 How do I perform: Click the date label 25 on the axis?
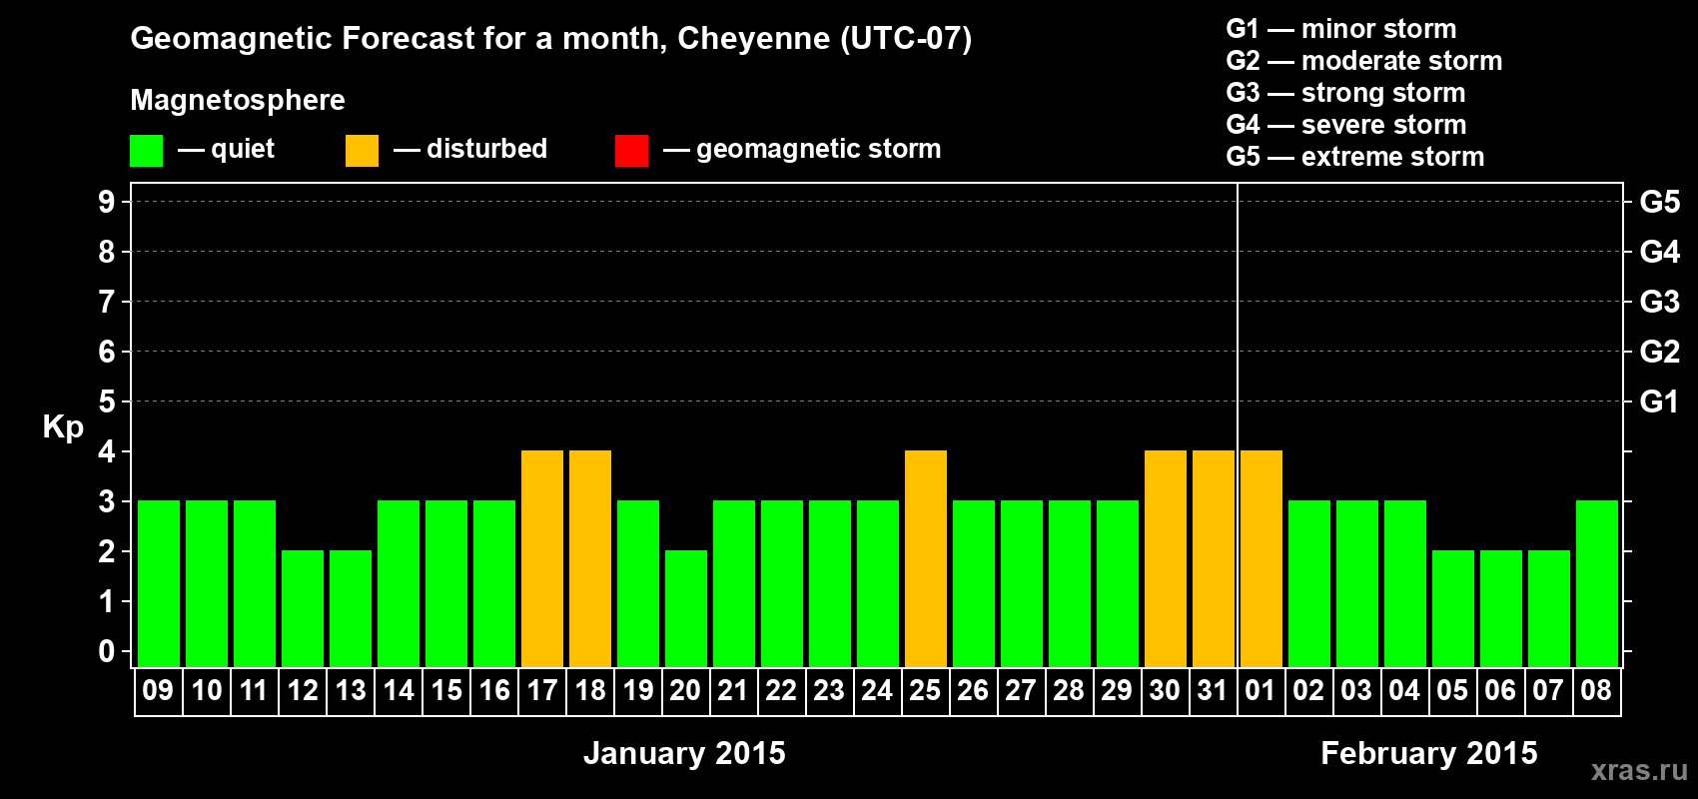point(925,690)
